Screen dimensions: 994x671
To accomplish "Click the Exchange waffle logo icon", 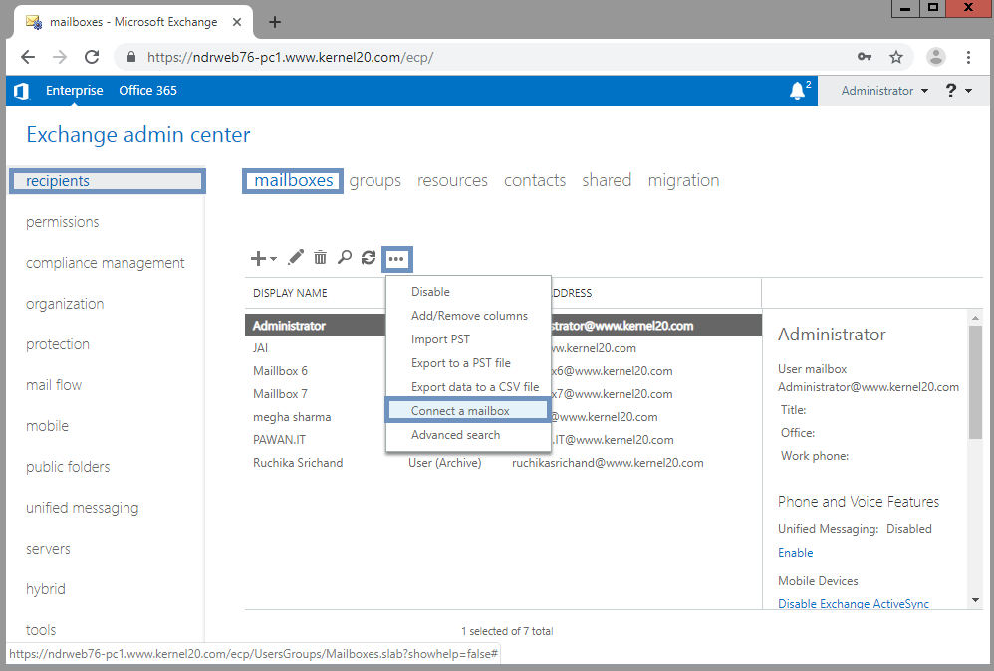I will (21, 90).
